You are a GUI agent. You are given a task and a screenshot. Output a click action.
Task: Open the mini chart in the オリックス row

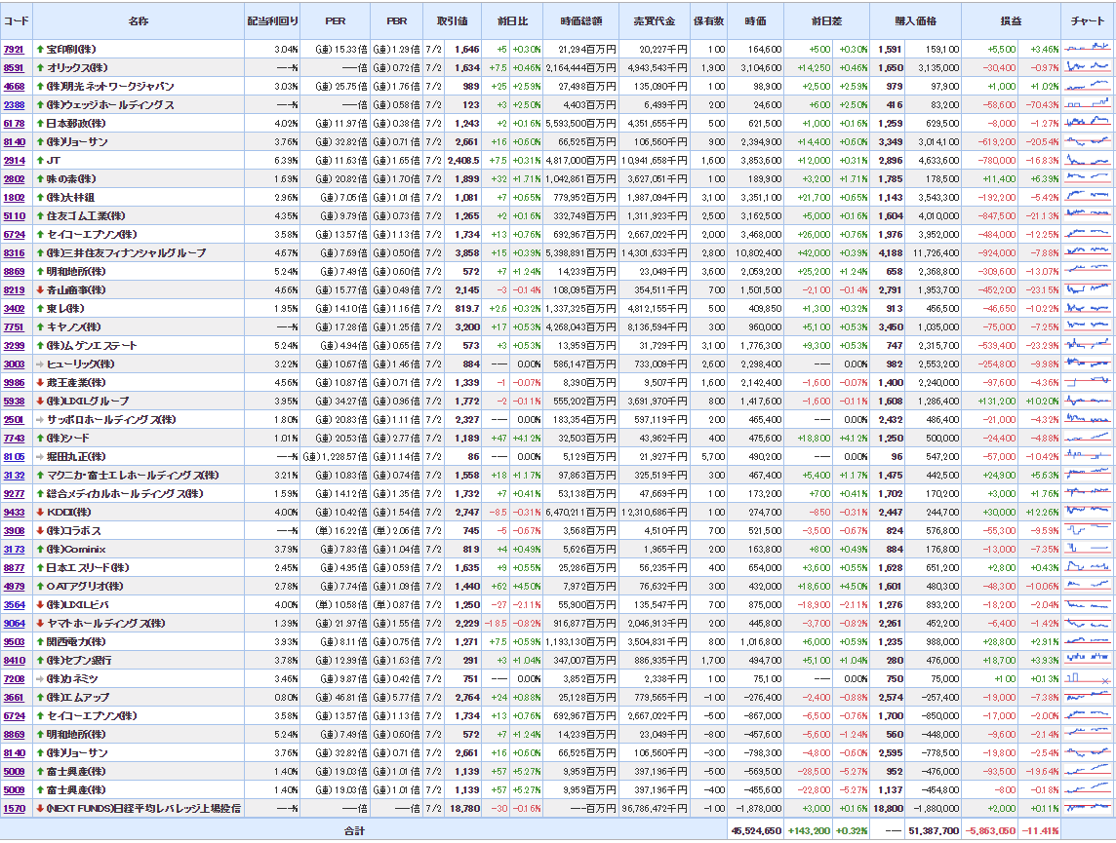1088,67
